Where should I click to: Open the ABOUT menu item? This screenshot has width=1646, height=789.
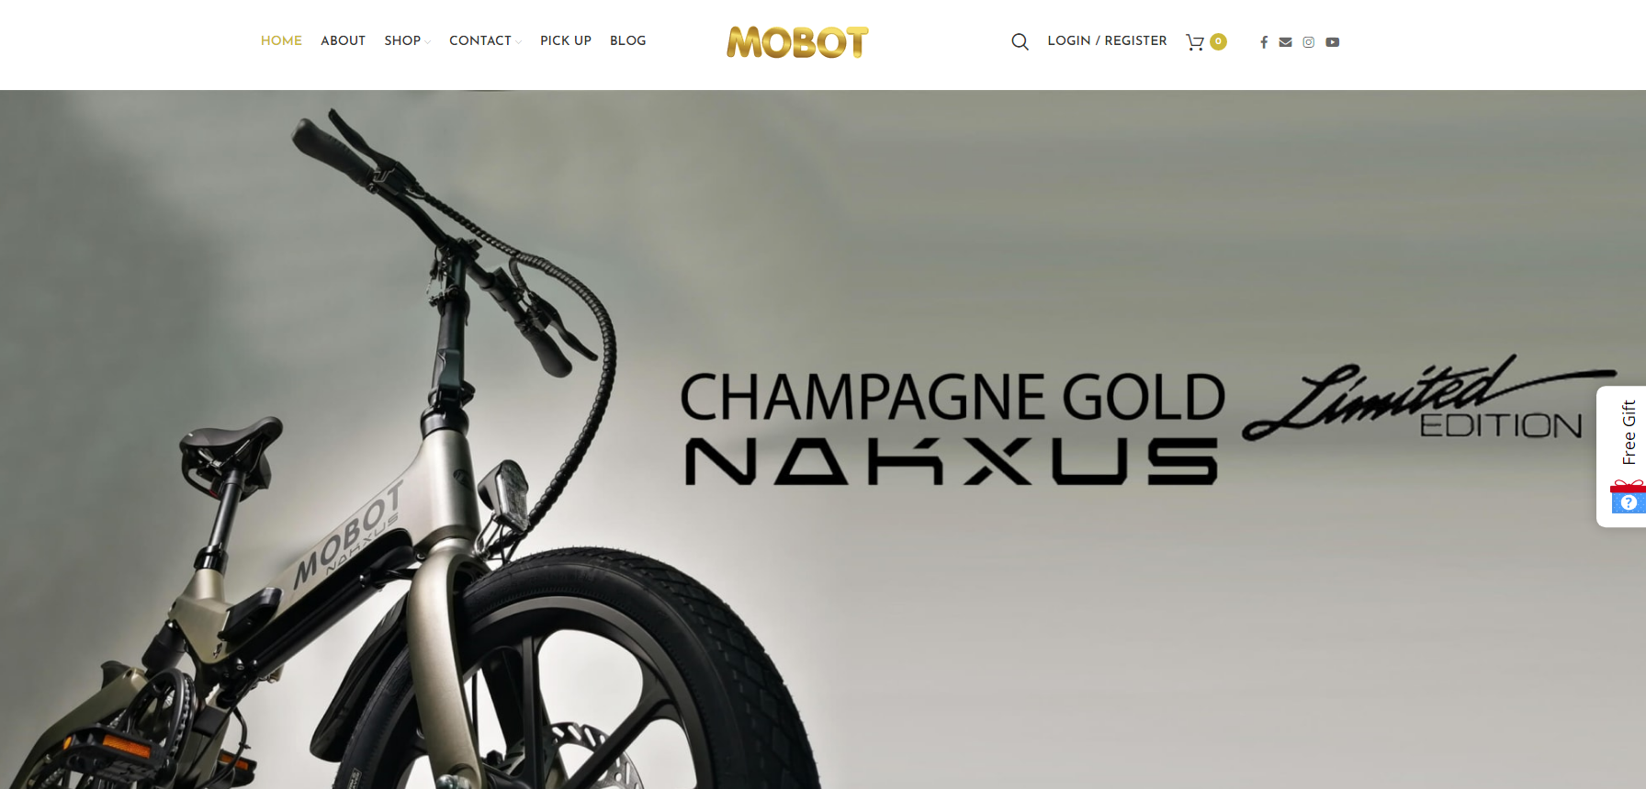point(343,40)
